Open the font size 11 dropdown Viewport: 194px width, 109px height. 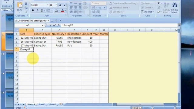pos(56,5)
